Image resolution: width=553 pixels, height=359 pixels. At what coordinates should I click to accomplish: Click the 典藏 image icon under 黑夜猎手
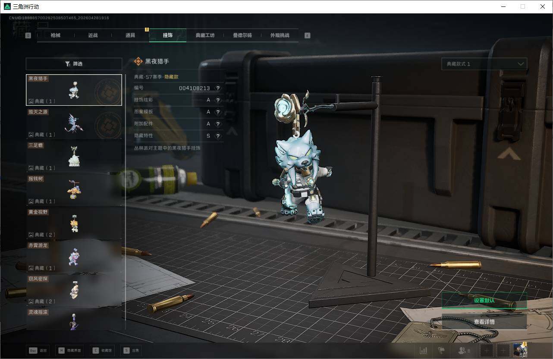31,101
